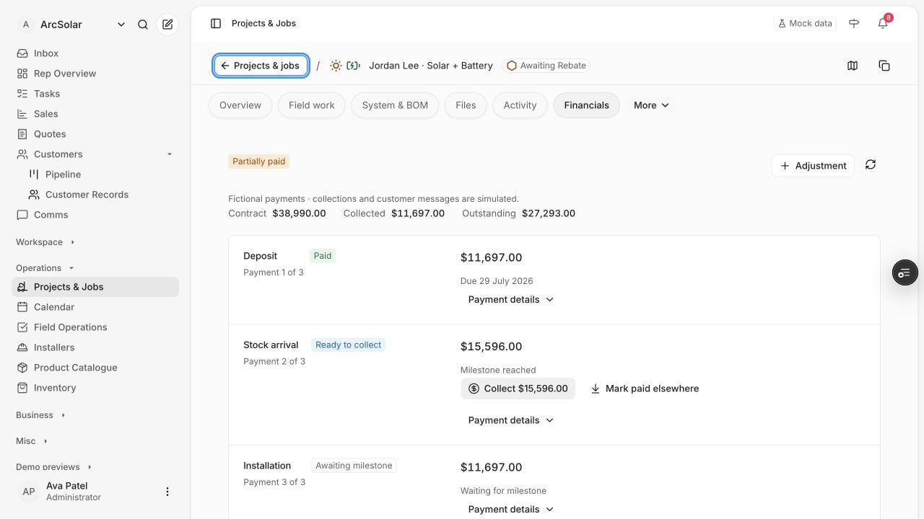This screenshot has height=519, width=924.
Task: Open Customer Records
Action: (101, 195)
